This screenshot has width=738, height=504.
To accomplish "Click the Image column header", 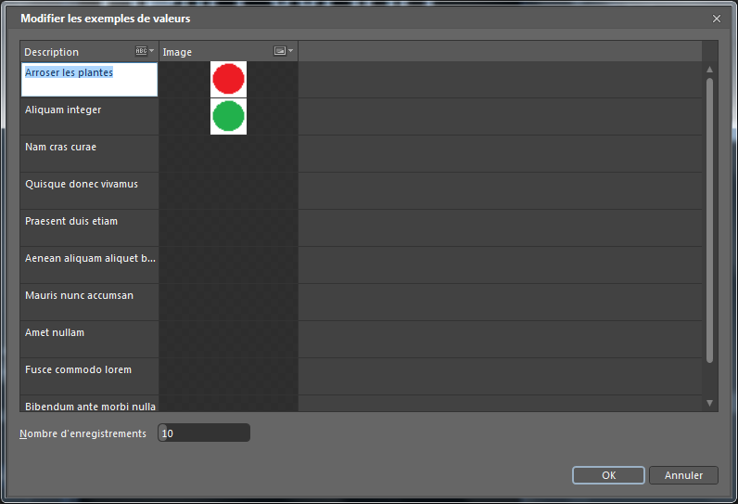I will [x=213, y=52].
